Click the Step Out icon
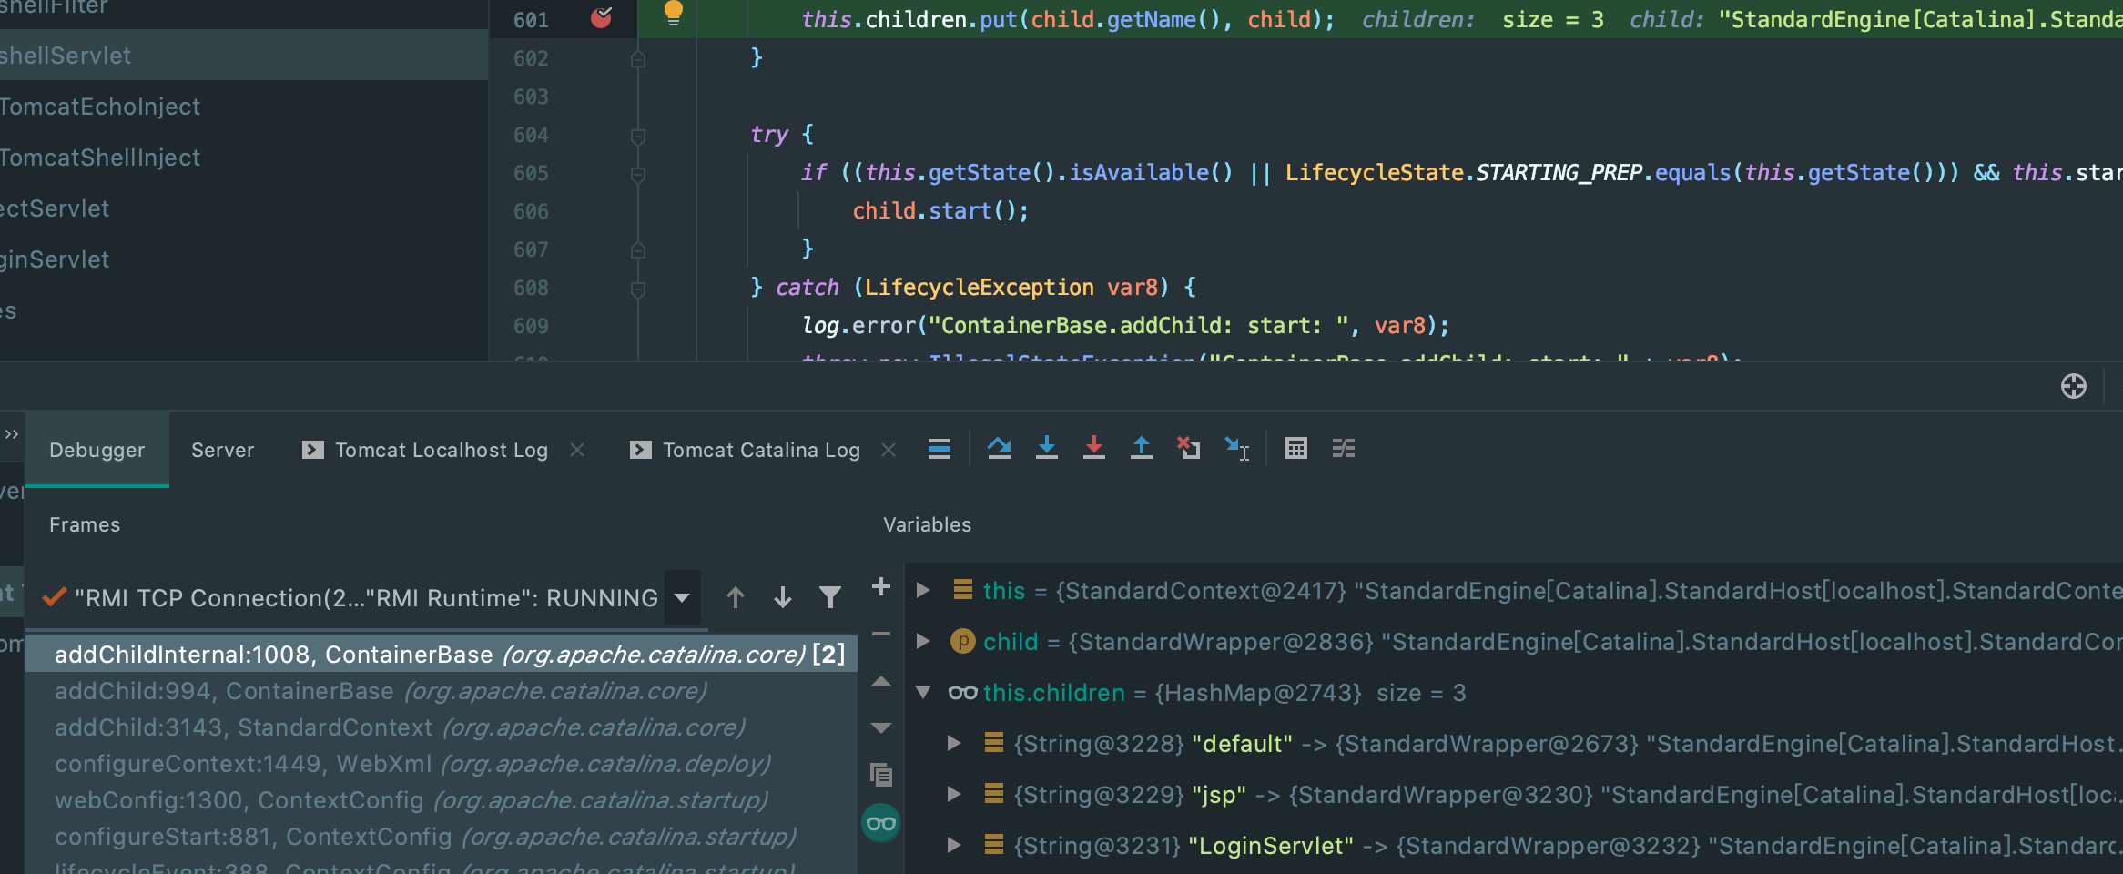This screenshot has height=874, width=2123. click(x=1141, y=448)
